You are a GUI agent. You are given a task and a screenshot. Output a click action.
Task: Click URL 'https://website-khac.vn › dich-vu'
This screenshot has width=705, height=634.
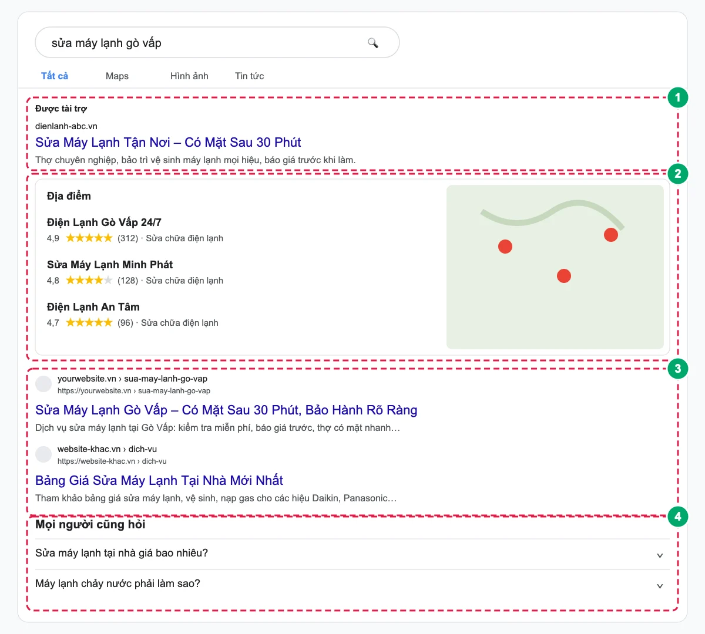pos(112,461)
